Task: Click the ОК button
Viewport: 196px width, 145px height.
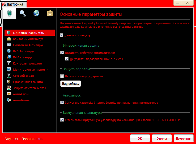Action: (x=140, y=138)
